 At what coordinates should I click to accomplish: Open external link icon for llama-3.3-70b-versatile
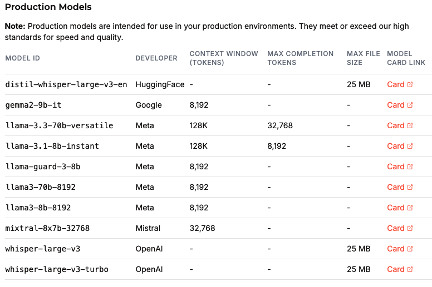tap(410, 125)
